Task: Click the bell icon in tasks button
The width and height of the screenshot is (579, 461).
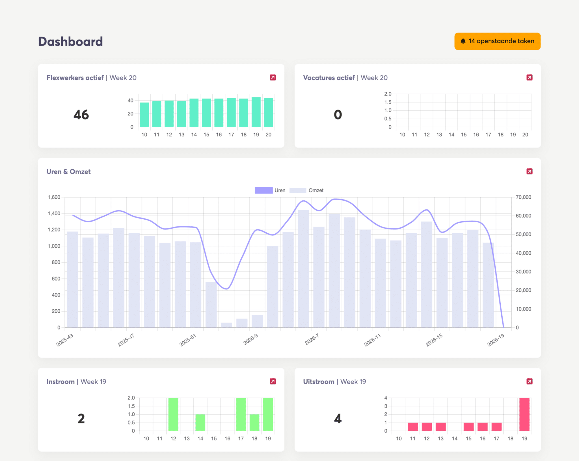Action: pos(463,41)
